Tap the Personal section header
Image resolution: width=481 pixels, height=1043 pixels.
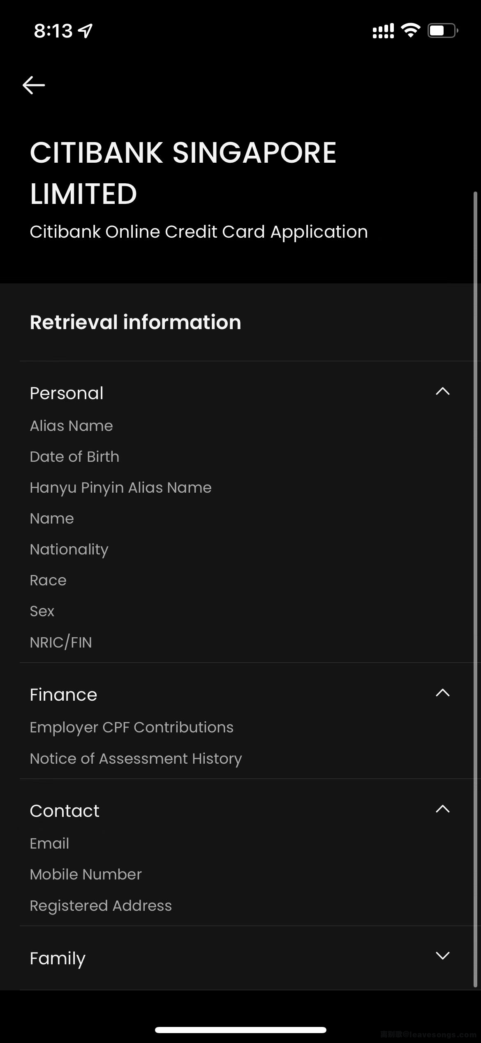click(67, 393)
